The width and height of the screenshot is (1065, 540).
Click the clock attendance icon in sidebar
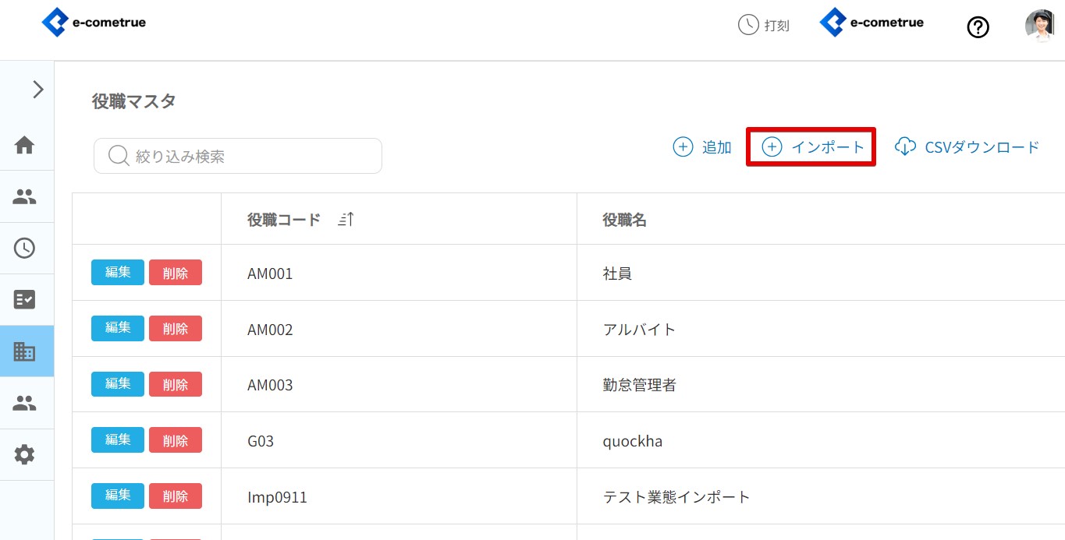tap(25, 248)
